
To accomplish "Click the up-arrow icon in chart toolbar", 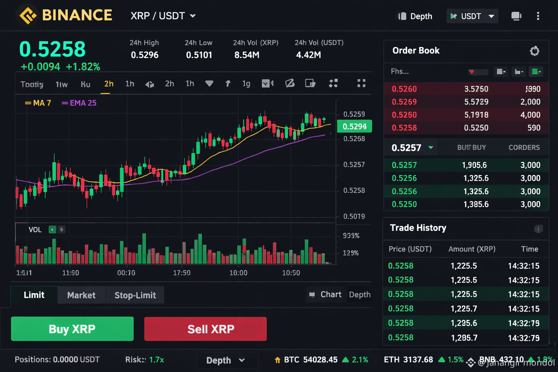I will (x=228, y=84).
